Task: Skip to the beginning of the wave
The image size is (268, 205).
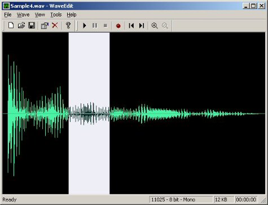Action: pyautogui.click(x=131, y=25)
